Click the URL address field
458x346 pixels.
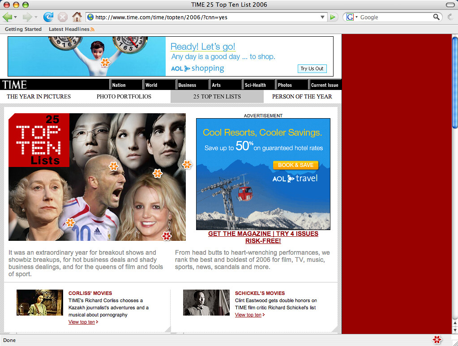[x=206, y=17]
